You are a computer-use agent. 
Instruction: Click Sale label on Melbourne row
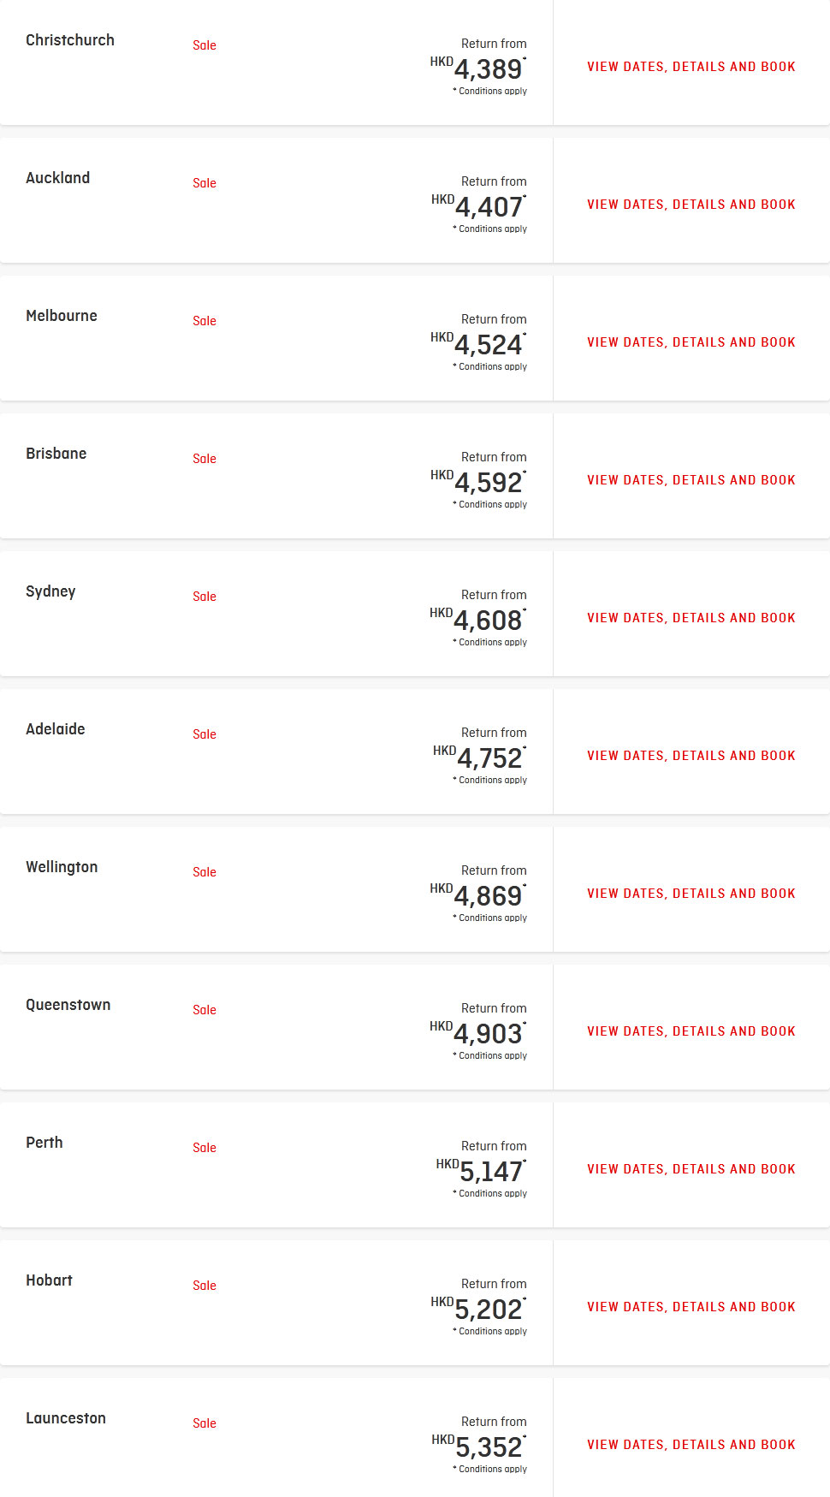(205, 321)
